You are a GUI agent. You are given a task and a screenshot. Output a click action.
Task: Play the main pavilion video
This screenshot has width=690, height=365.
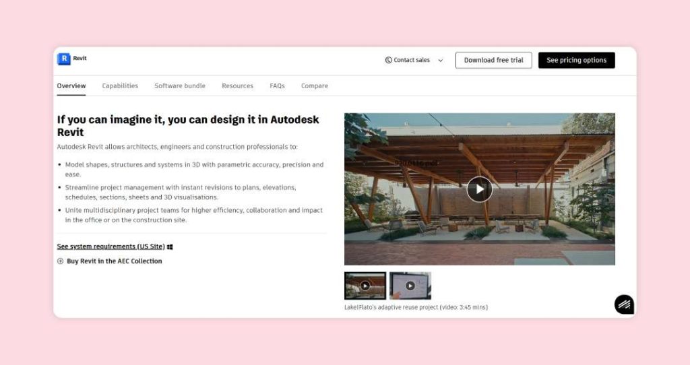479,189
